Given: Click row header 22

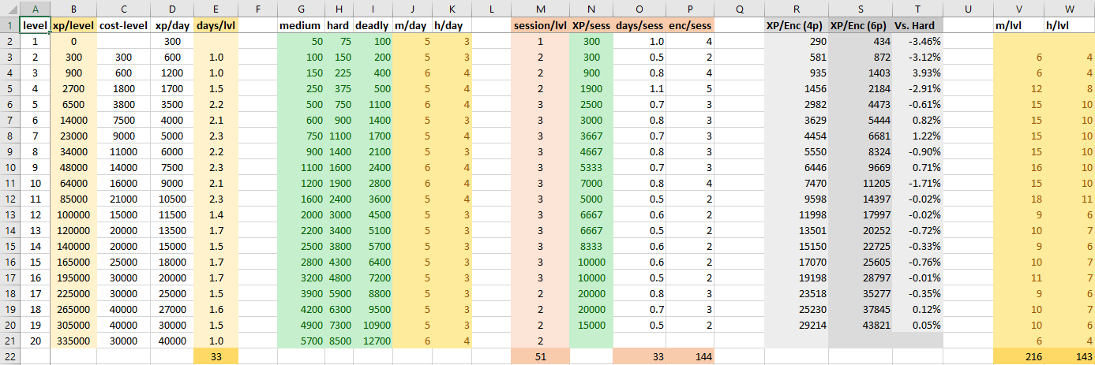Looking at the screenshot, I should [x=9, y=356].
